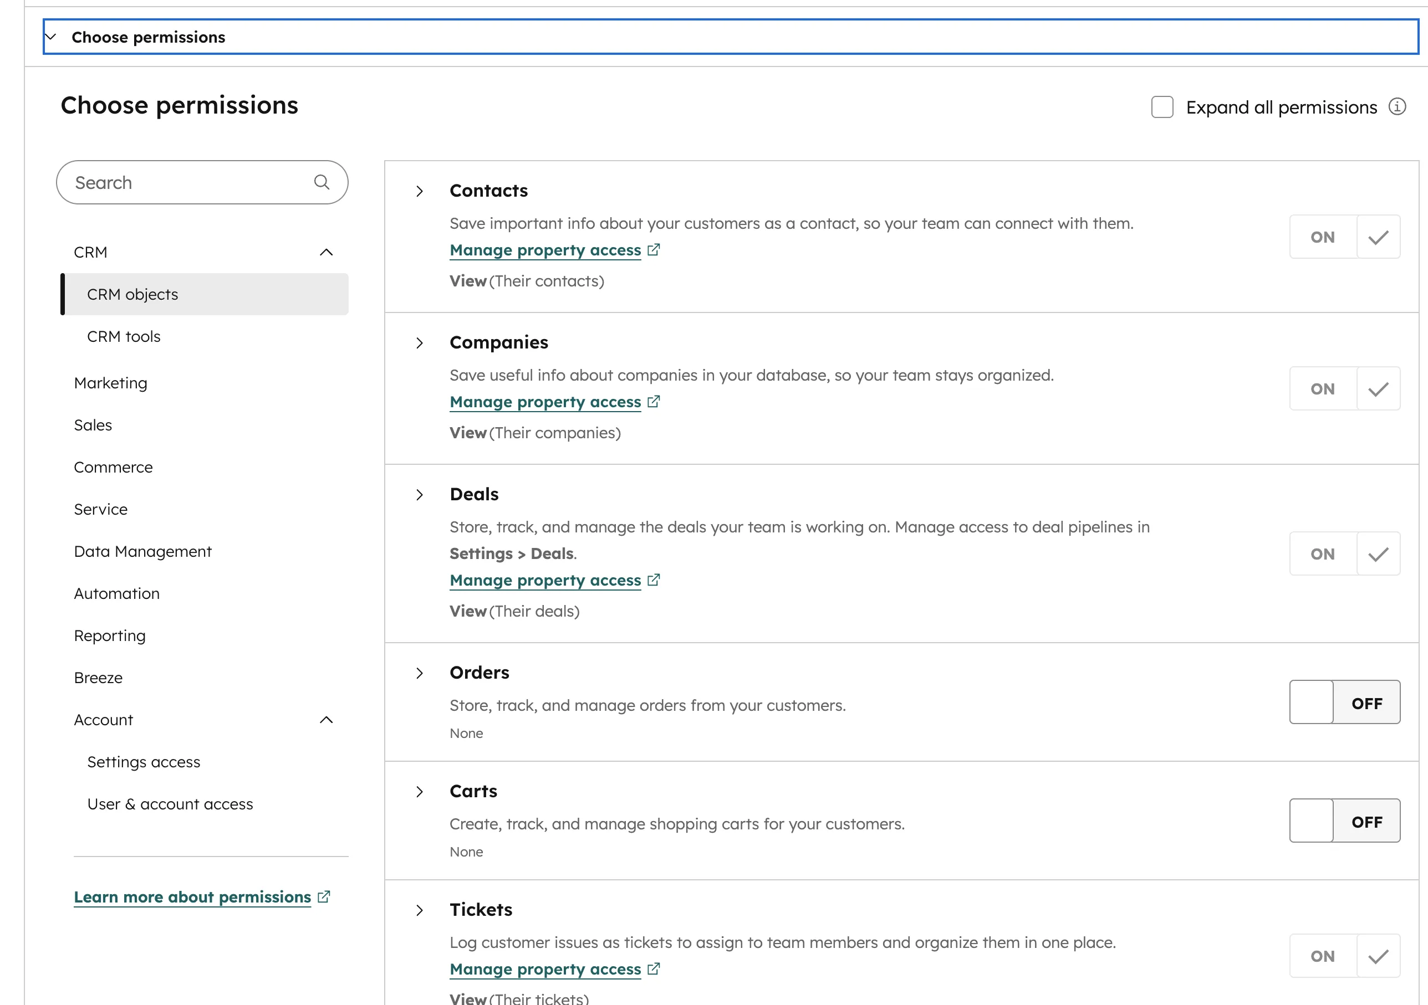The height and width of the screenshot is (1005, 1428).
Task: Click external link icon on Deals Manage property access
Action: (x=654, y=580)
